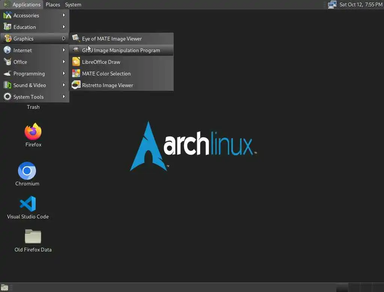Select the System Tools category label
The width and height of the screenshot is (384, 292).
28,97
